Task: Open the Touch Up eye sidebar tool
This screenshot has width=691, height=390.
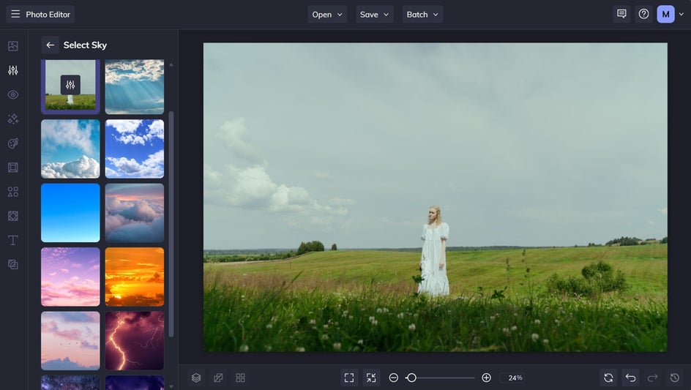Action: [12, 94]
